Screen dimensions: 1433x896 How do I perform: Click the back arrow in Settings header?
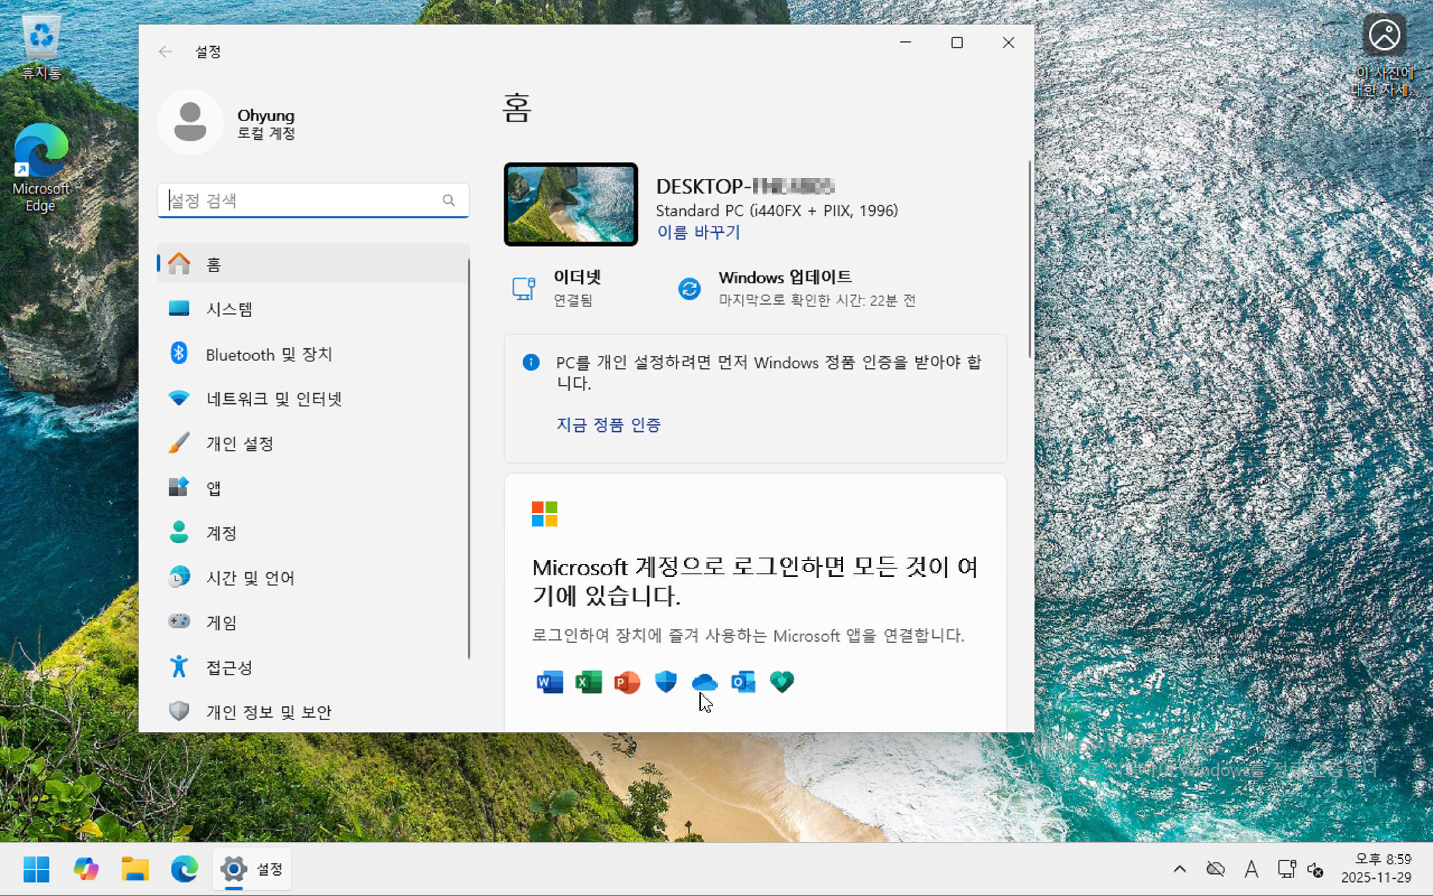(165, 52)
